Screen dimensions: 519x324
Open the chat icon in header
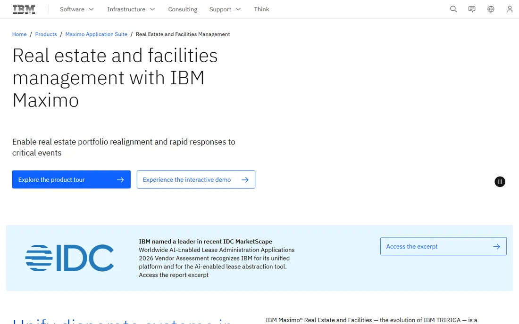(472, 9)
